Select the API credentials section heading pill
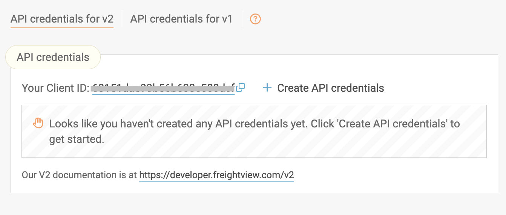The width and height of the screenshot is (506, 215). pos(53,57)
